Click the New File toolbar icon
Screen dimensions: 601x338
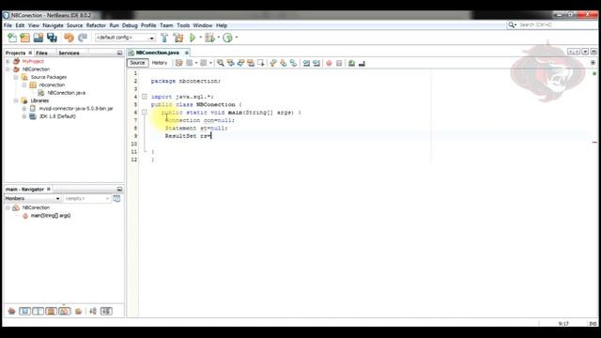pyautogui.click(x=12, y=38)
